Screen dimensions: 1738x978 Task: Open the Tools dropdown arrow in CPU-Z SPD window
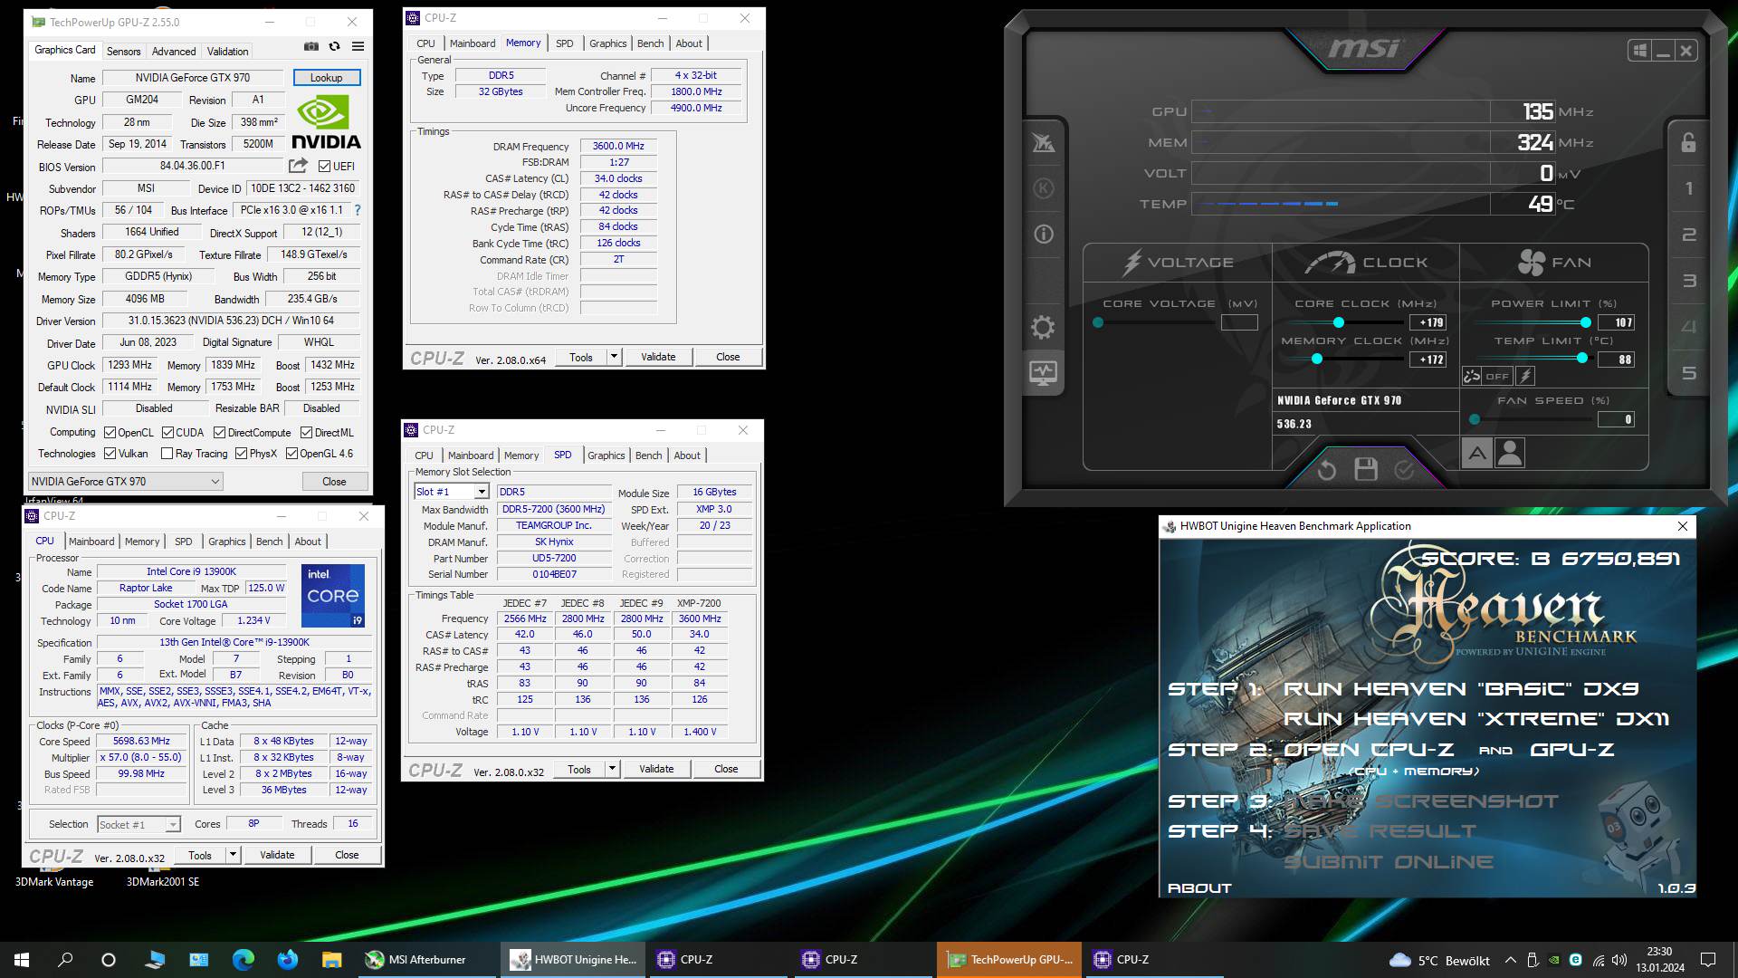pos(612,769)
